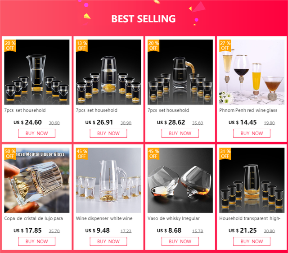The image size is (288, 253).
Task: Click the 45% OFF badge on whisky glasses
Action: (x=153, y=154)
